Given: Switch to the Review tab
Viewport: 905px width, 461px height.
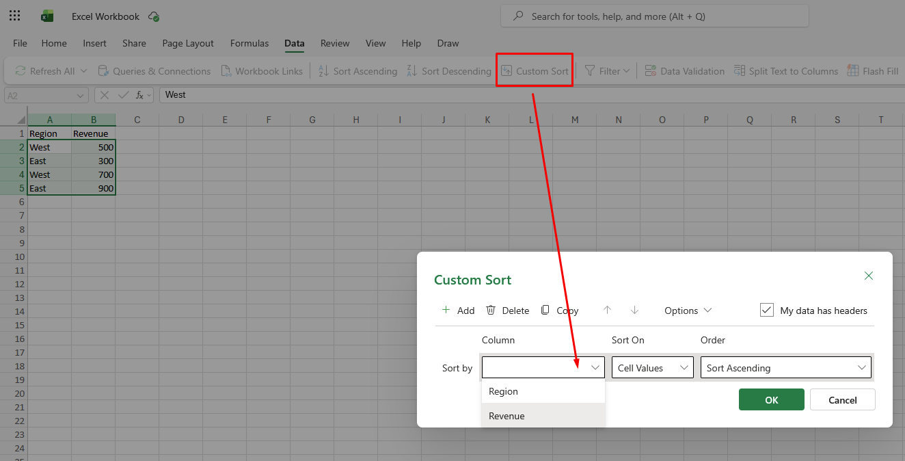Looking at the screenshot, I should [x=335, y=43].
